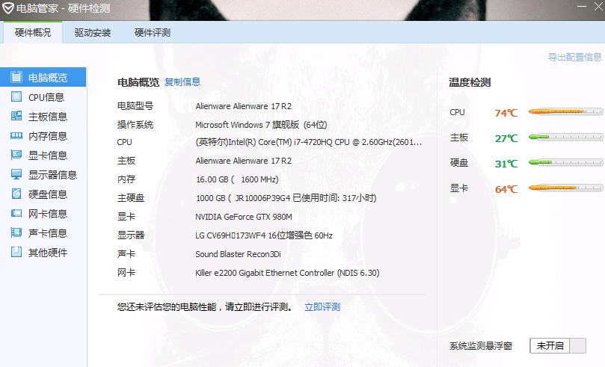Screen dimensions: 605x367
Task: Select 主板信息 label in sidebar
Action: click(x=48, y=117)
